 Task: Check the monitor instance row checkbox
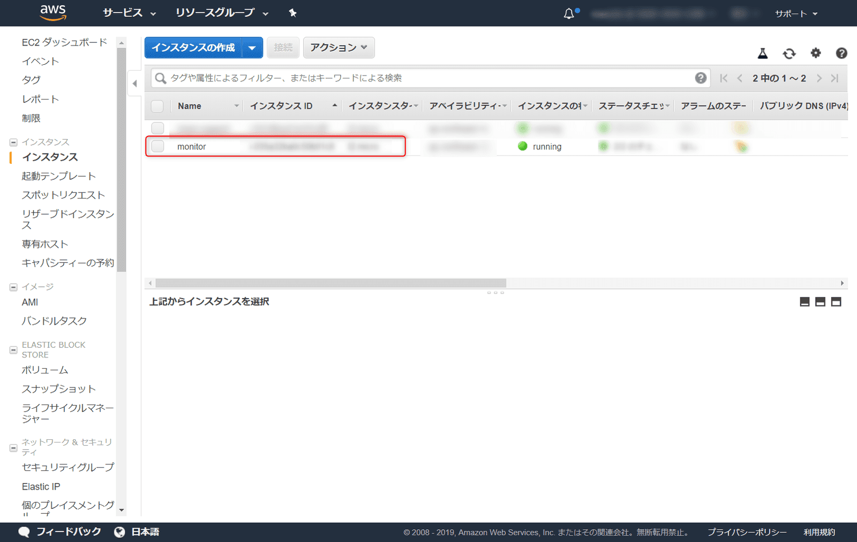[157, 146]
